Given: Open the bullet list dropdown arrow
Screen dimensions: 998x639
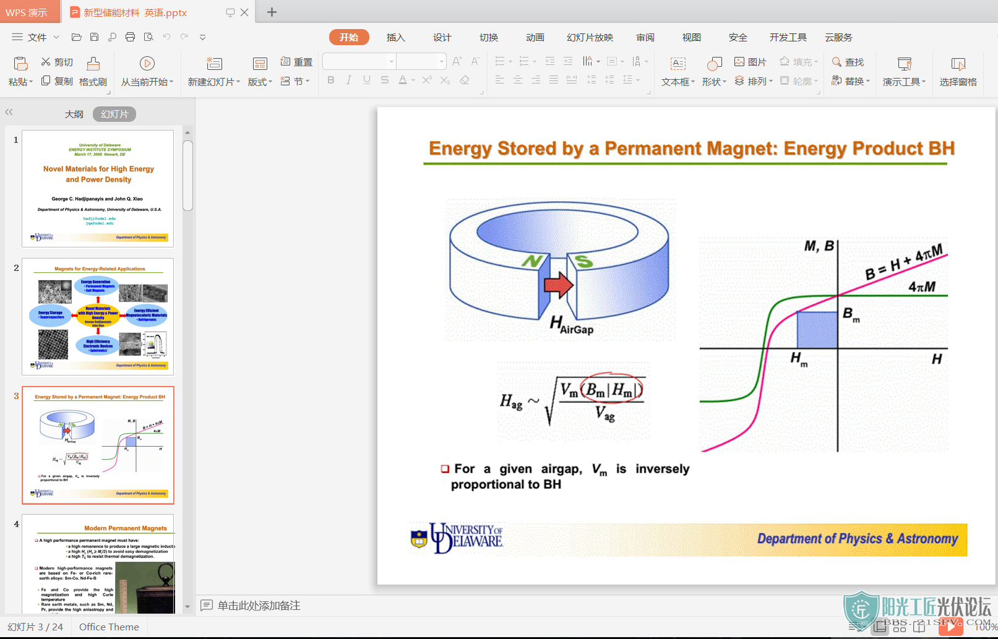Looking at the screenshot, I should click(510, 61).
